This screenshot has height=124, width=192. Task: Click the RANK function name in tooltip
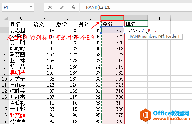point(135,36)
